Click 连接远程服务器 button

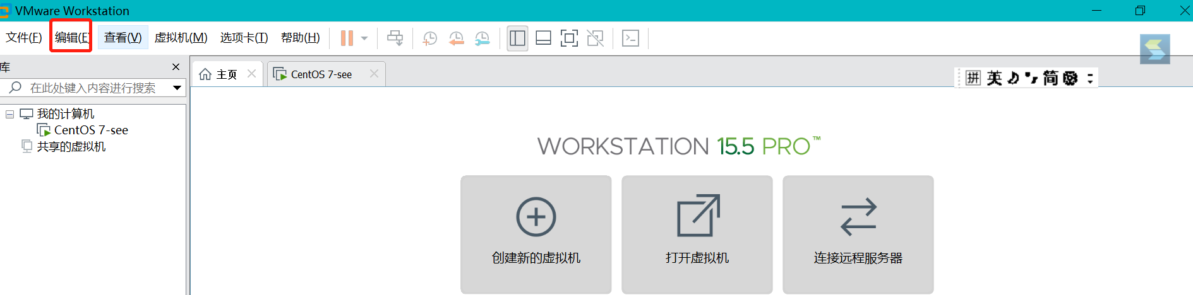(x=858, y=234)
